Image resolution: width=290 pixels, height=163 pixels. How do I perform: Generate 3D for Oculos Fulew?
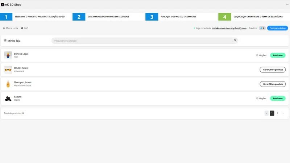273,70
